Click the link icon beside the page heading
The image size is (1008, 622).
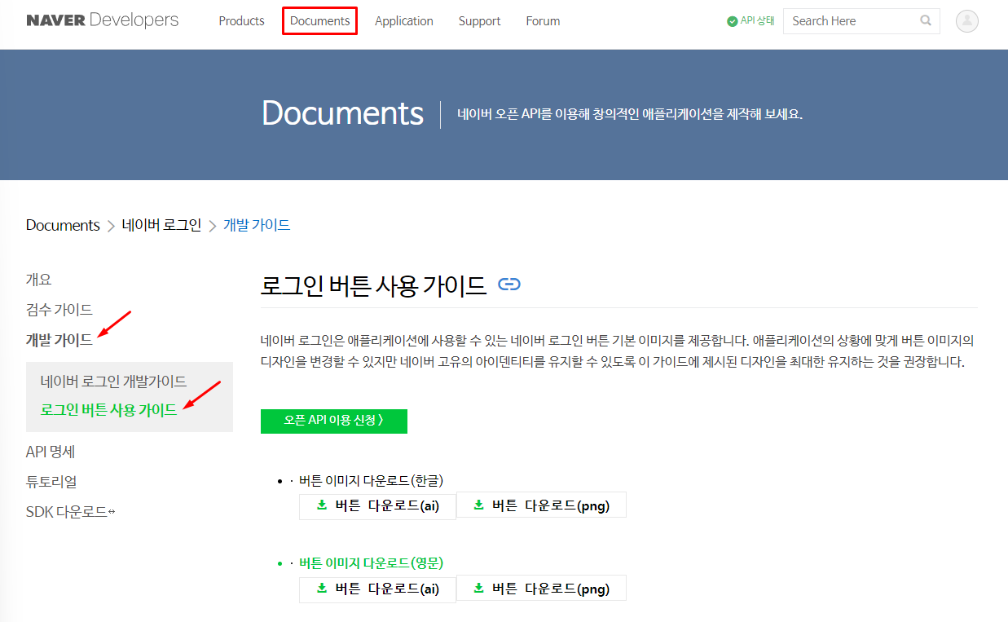pyautogui.click(x=509, y=285)
